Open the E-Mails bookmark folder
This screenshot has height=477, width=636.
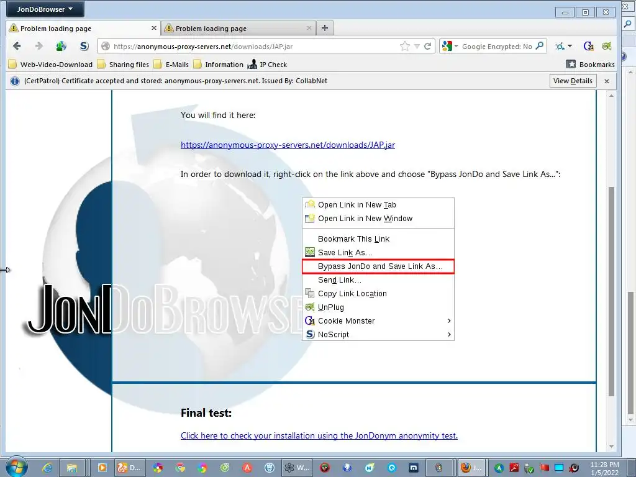tap(171, 65)
